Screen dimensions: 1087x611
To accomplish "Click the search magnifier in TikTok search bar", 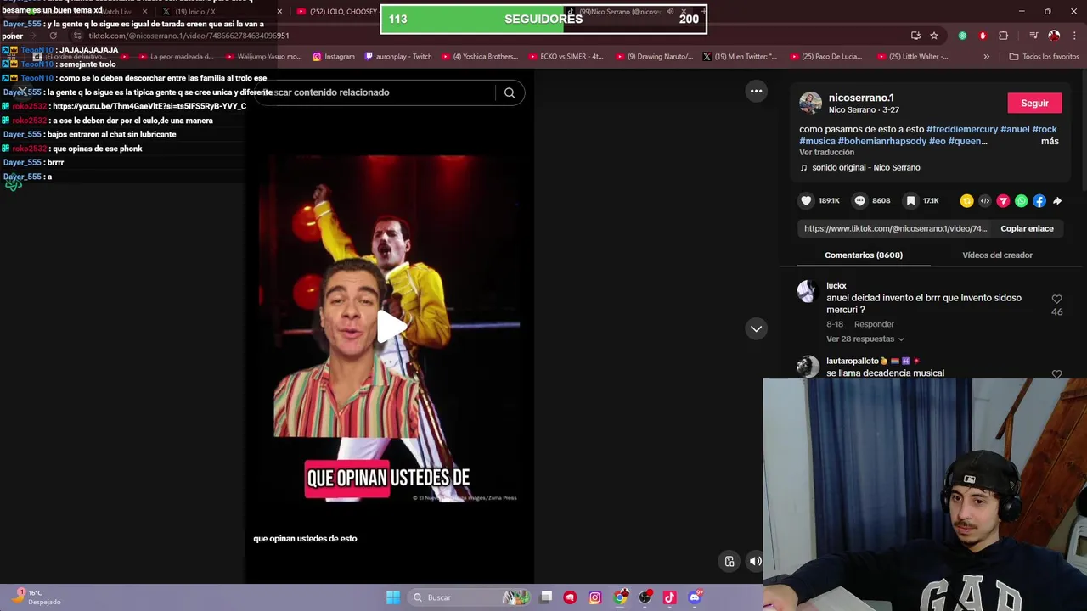I will pos(510,92).
